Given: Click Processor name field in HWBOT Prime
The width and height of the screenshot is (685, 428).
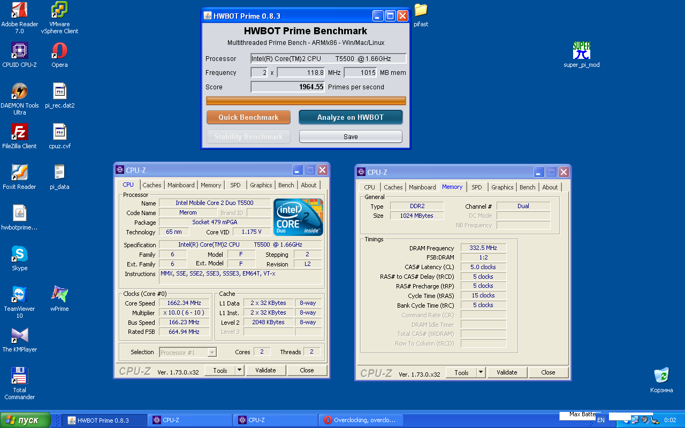Looking at the screenshot, I should [329, 59].
